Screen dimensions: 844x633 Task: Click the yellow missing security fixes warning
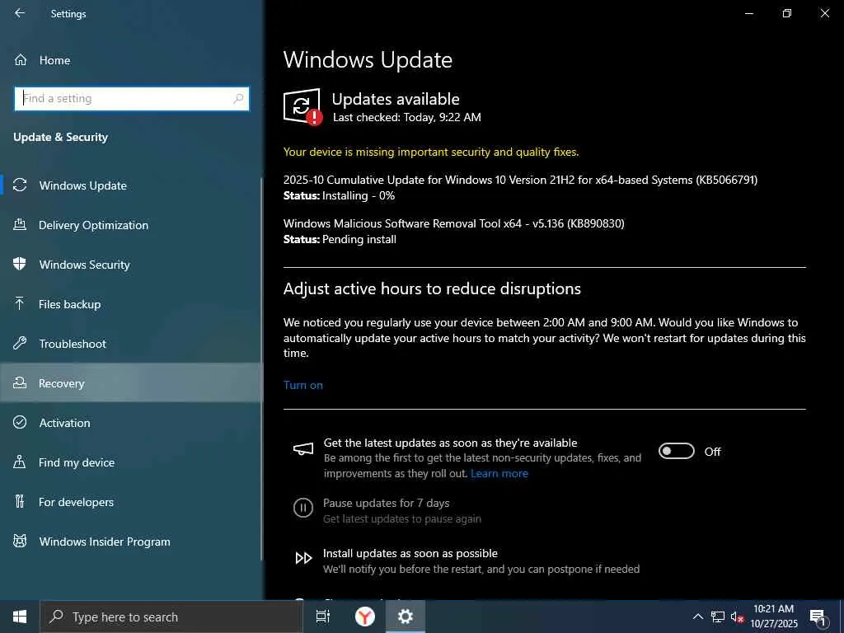[431, 152]
